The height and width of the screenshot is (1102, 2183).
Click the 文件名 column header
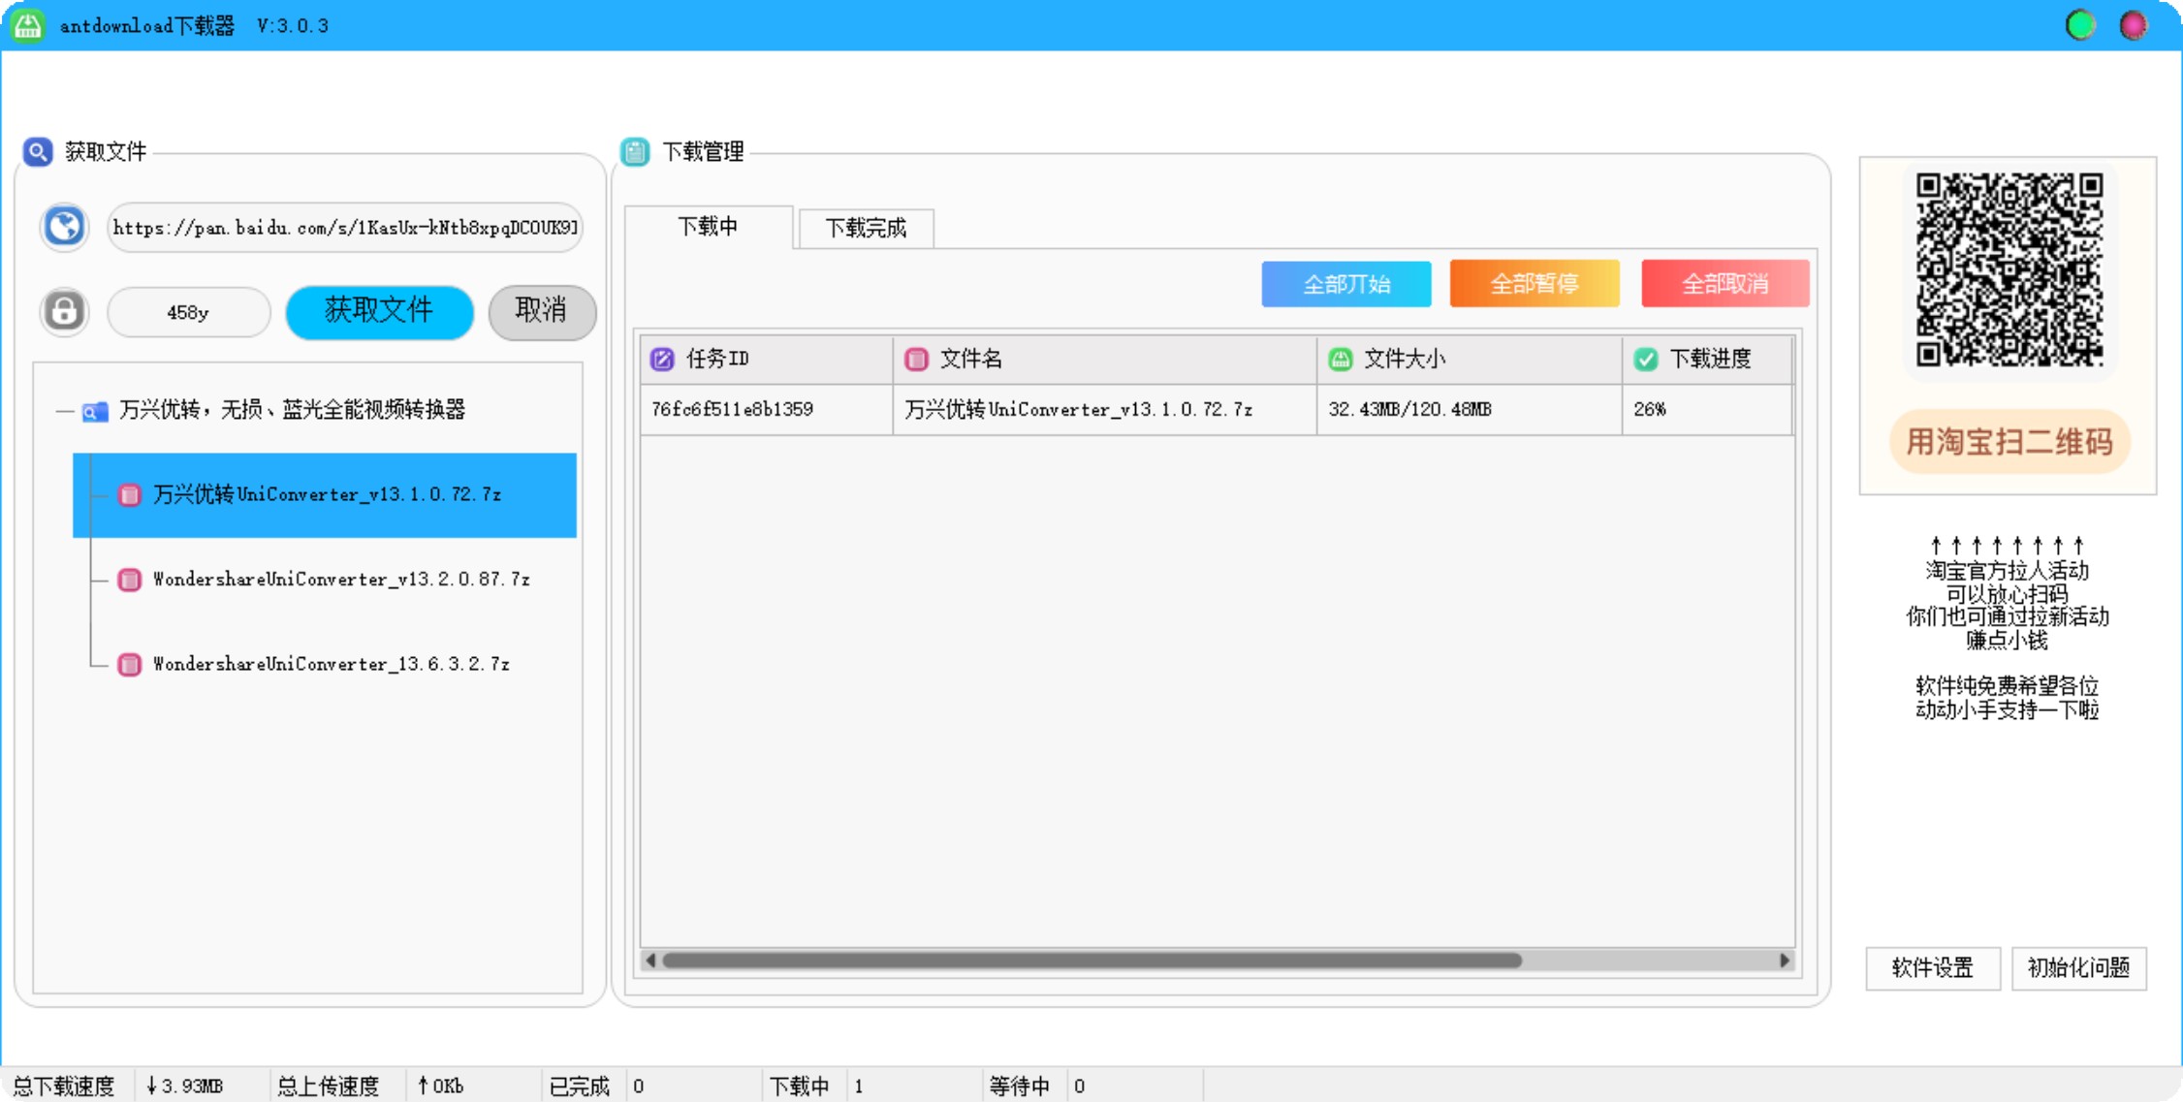point(1105,360)
